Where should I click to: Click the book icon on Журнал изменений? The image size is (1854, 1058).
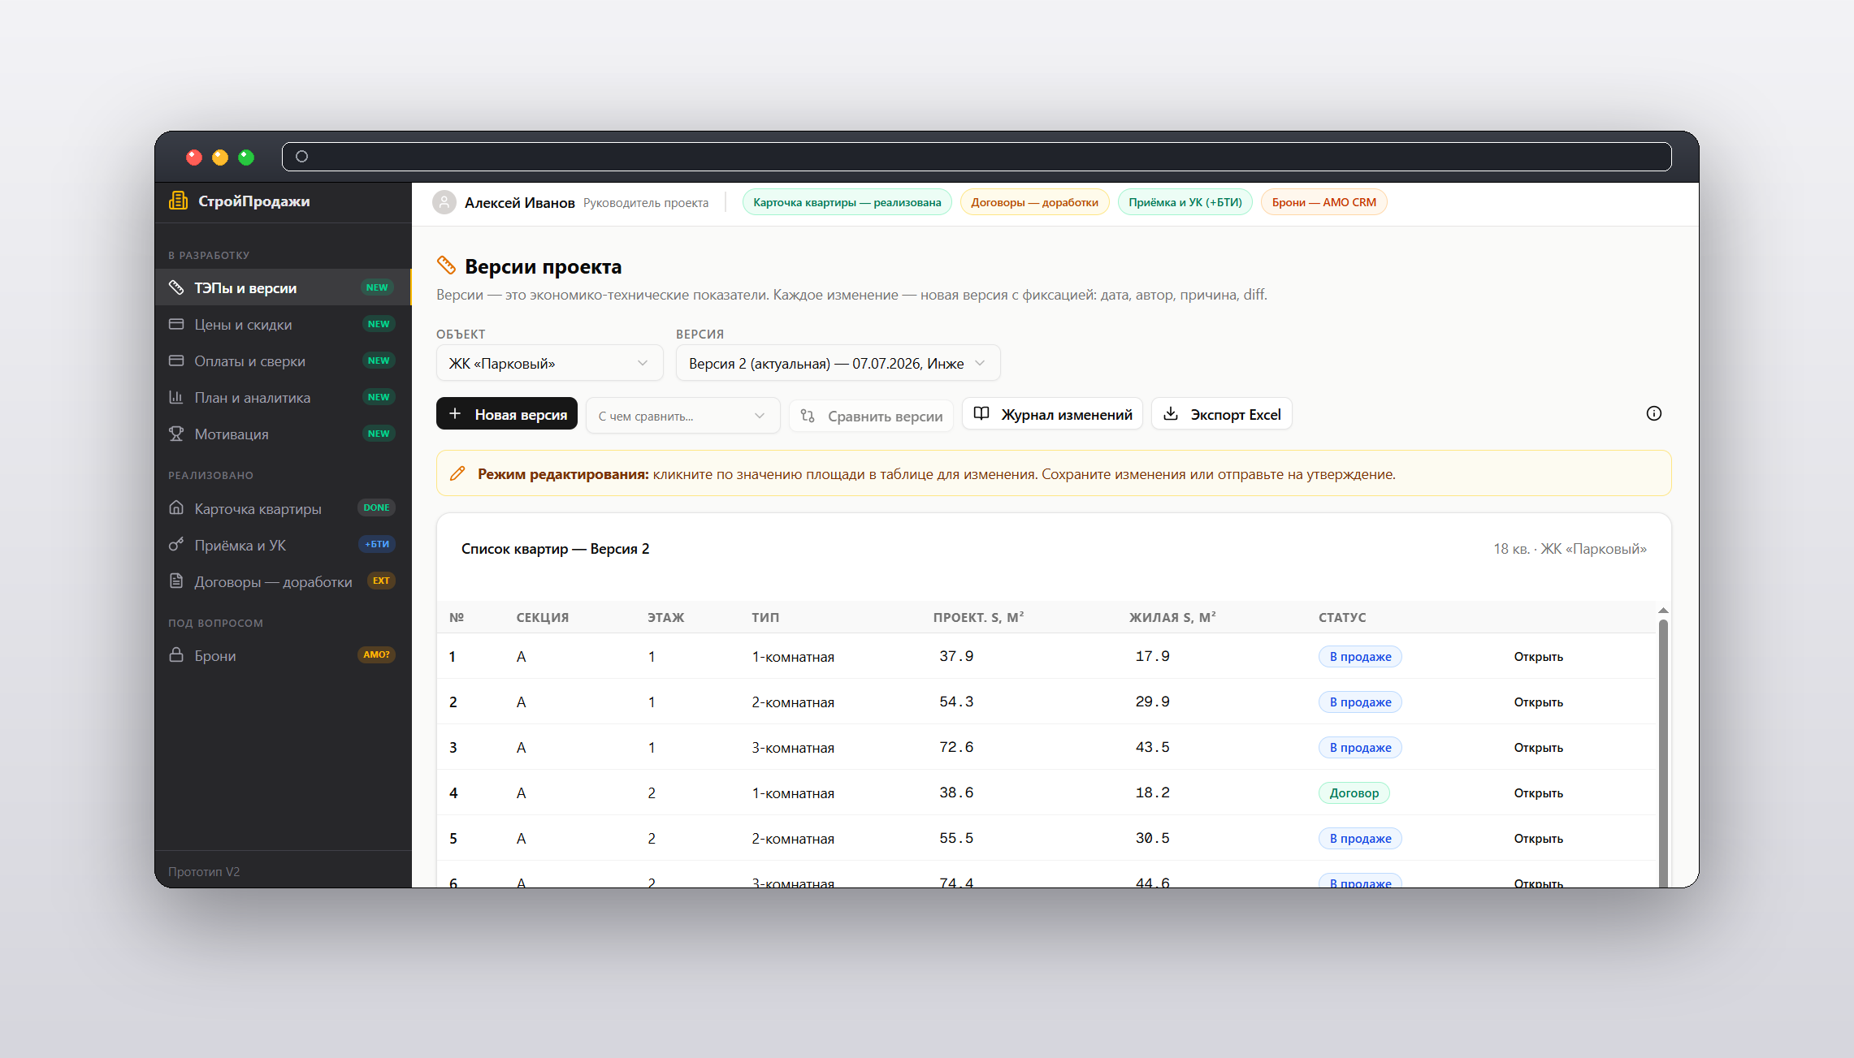(x=981, y=413)
